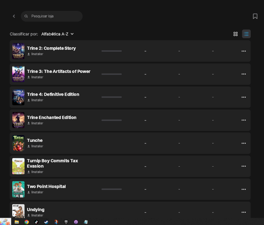This screenshot has height=225, width=264.
Task: Open TikTok from taskbar
Action: pyautogui.click(x=36, y=222)
